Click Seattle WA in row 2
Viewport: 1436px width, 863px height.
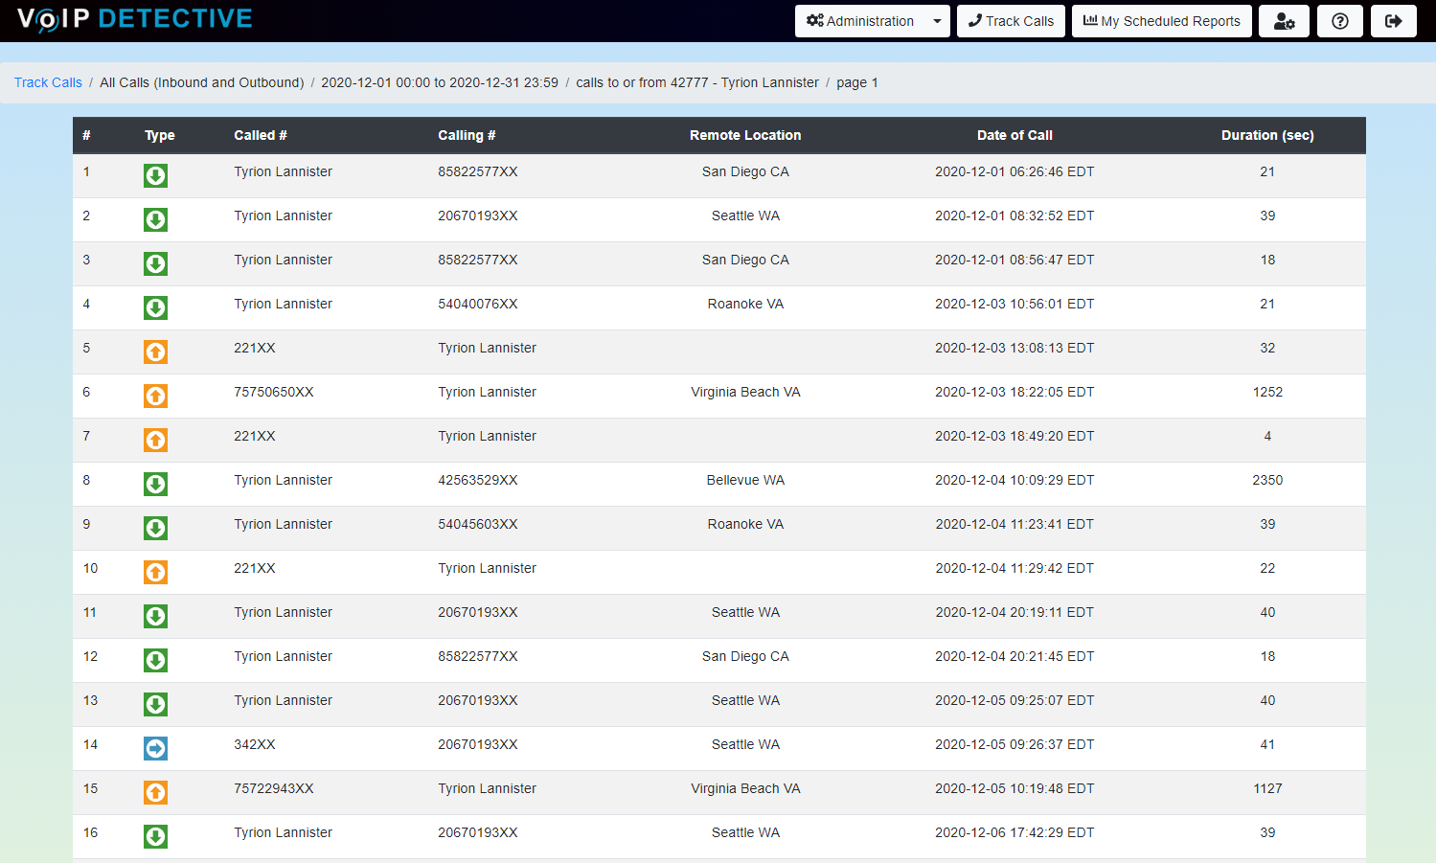click(x=745, y=216)
